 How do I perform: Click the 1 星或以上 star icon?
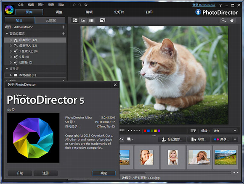pyautogui.click(x=16, y=51)
